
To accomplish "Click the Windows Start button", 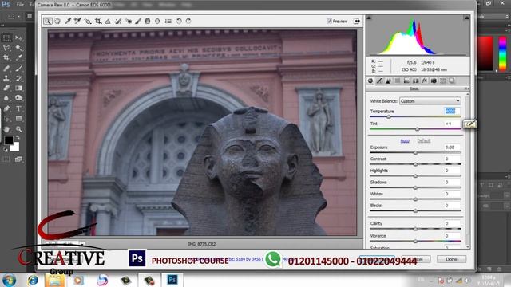I will (9, 280).
